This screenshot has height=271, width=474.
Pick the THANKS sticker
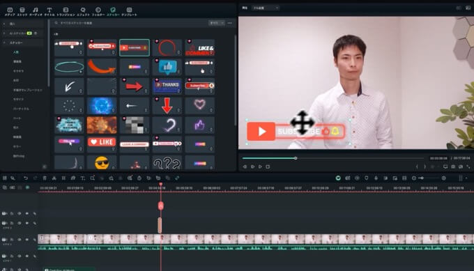[167, 86]
